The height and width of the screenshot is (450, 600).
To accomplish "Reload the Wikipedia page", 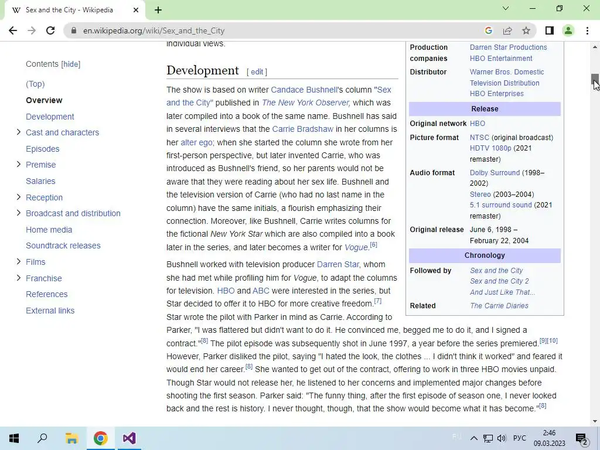I will point(50,30).
